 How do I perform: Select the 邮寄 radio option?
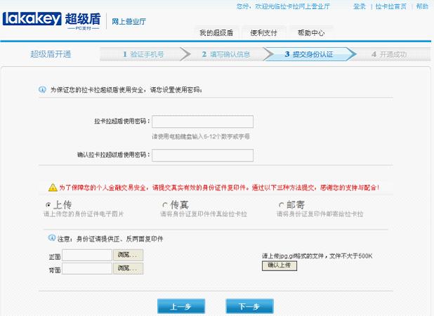pyautogui.click(x=281, y=205)
